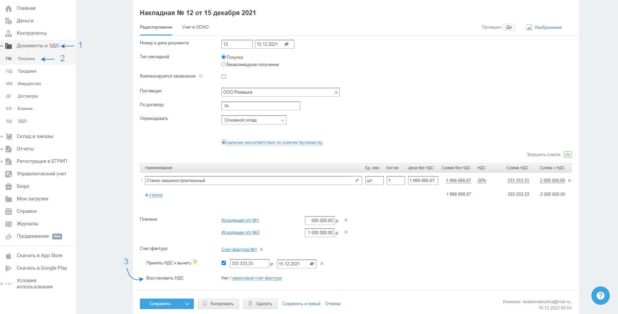Open the help question mark bubble

pos(600,296)
